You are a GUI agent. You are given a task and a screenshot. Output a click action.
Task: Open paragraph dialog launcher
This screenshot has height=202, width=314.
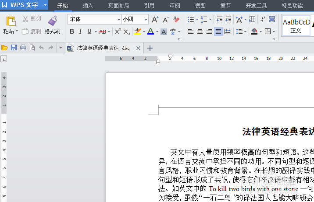click(x=274, y=39)
